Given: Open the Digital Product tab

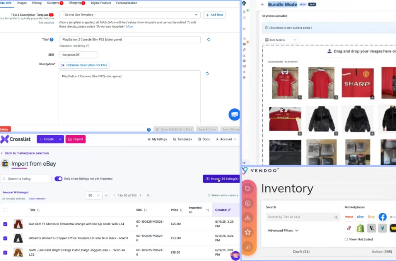Looking at the screenshot, I should click(x=101, y=3).
